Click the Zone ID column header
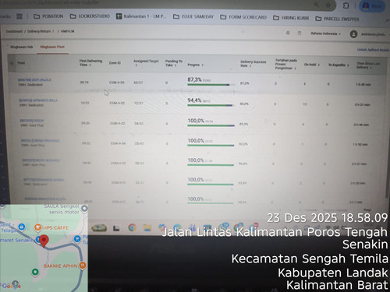 click(x=115, y=63)
